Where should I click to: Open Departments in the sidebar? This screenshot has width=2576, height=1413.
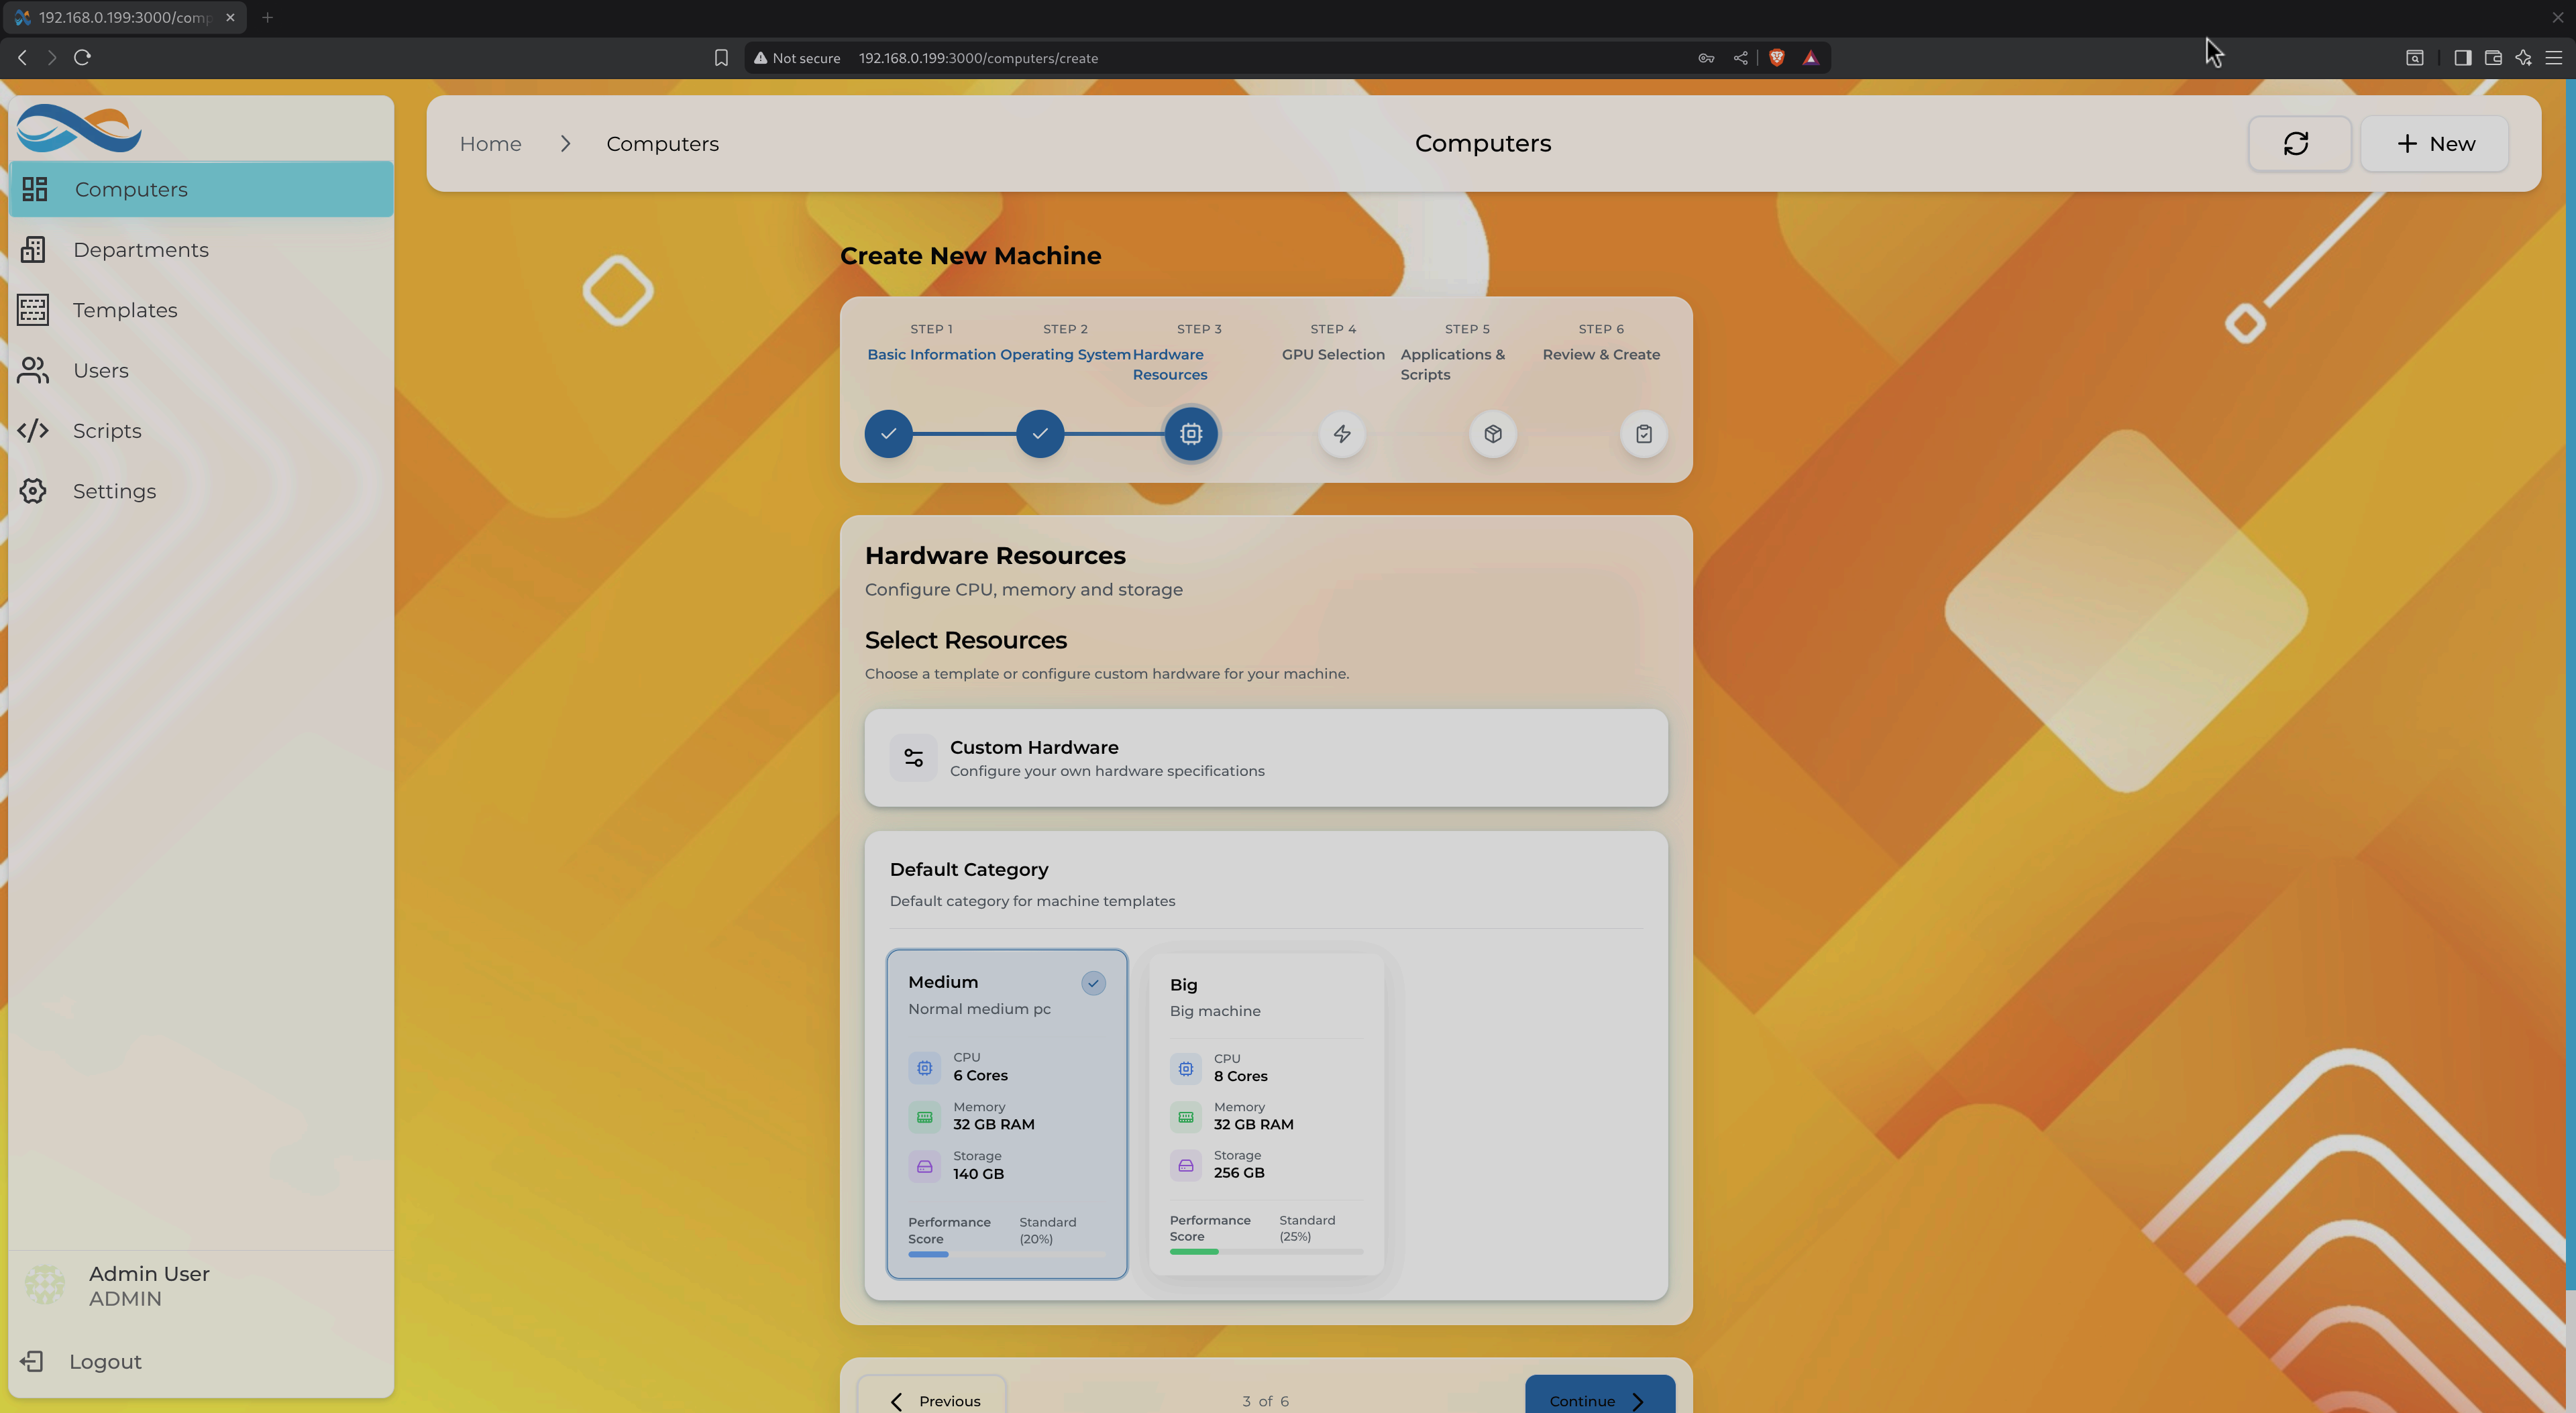pos(140,250)
